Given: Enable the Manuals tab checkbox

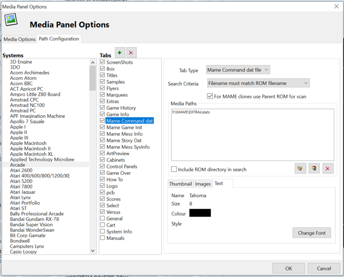Looking at the screenshot, I should [x=103, y=238].
